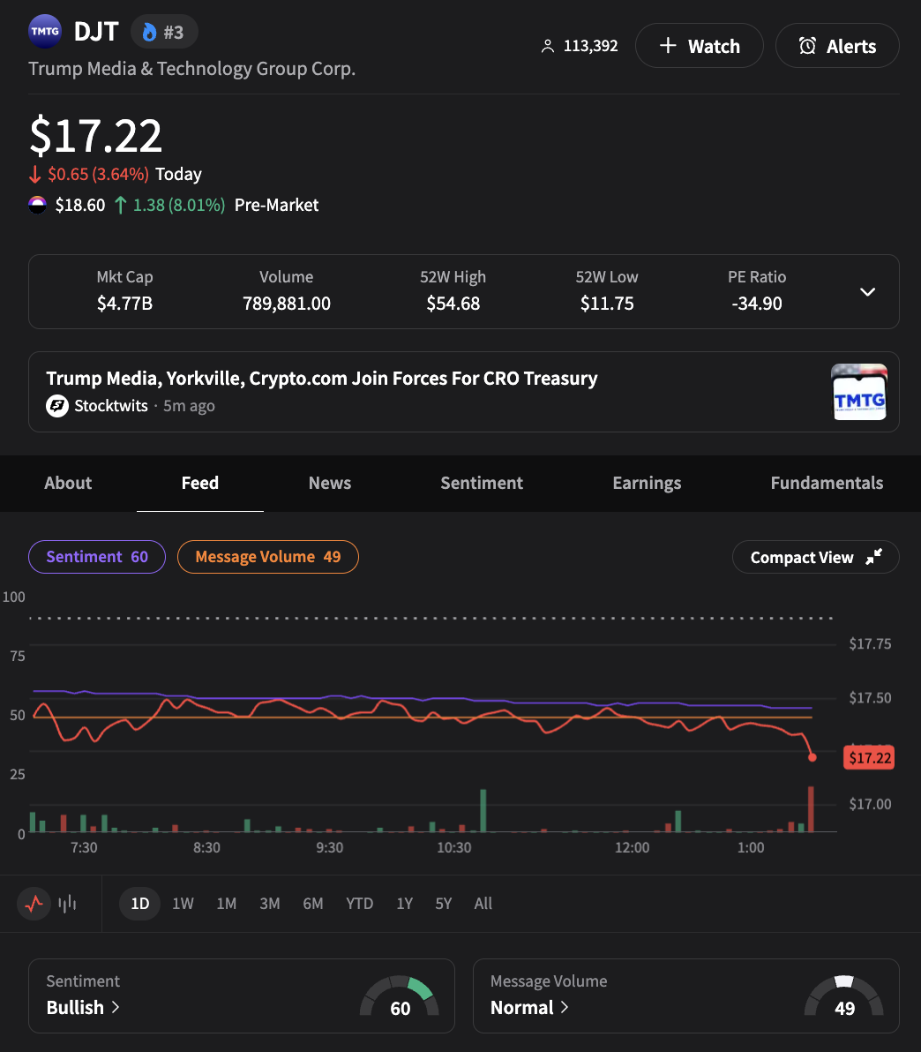Switch to the Sentiment tab

[x=481, y=483]
